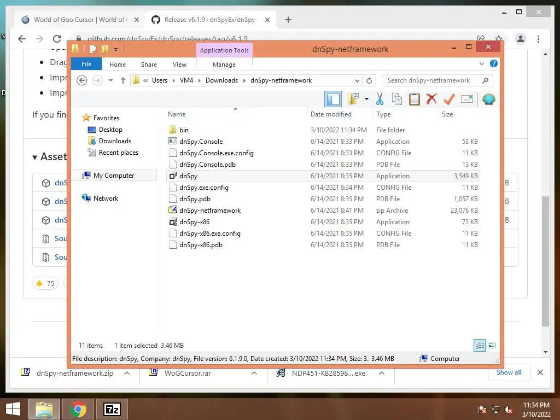Open the View ribbon tab
Image resolution: width=560 pixels, height=420 pixels.
point(179,65)
